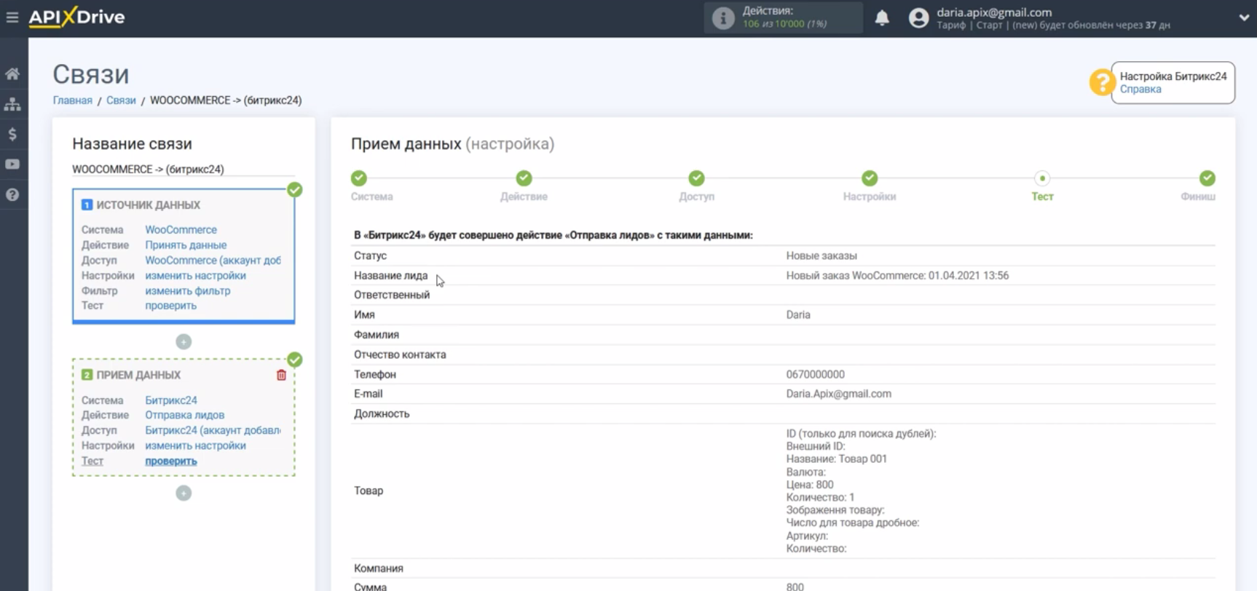The image size is (1257, 591).
Task: Go to Связи breadcrumb
Action: 121,100
